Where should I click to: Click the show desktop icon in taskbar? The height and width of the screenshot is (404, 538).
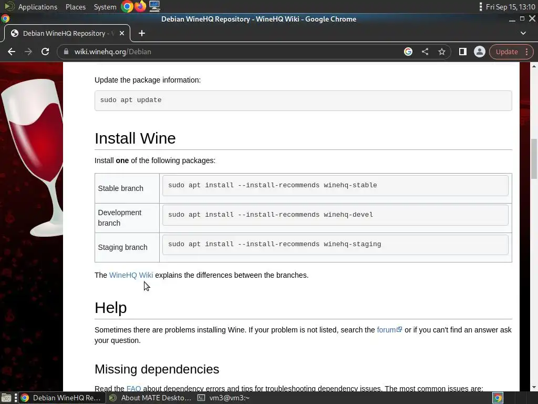(6, 398)
